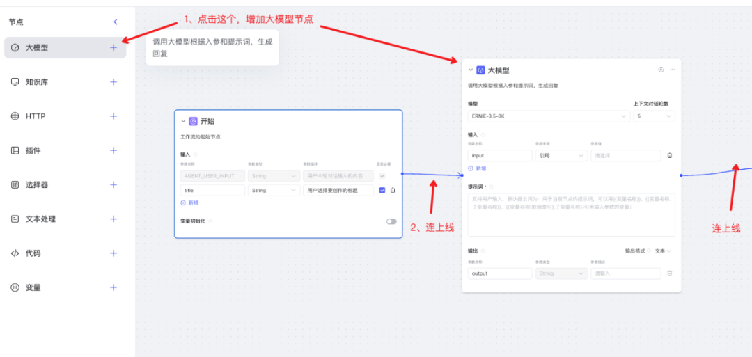Open the 大模型 node more options menu
This screenshot has width=752, height=357.
[x=673, y=70]
